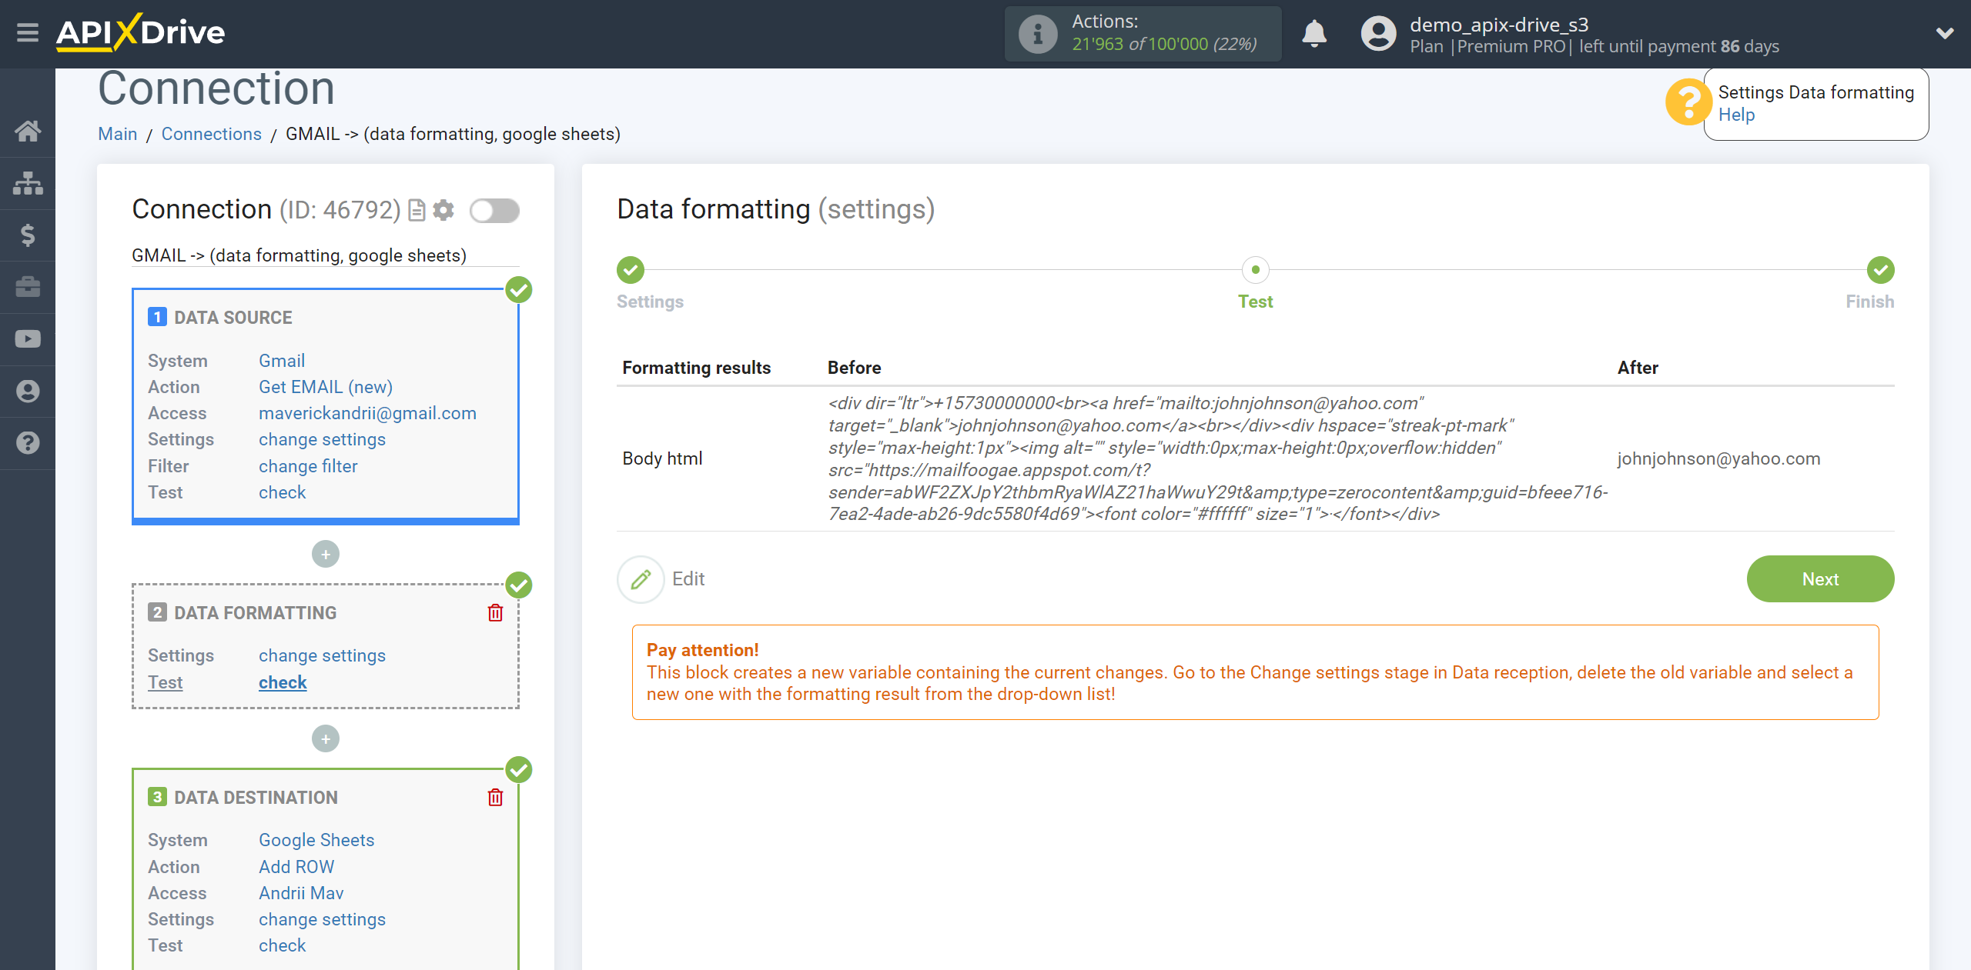Open the profile sidebar icon
The width and height of the screenshot is (1971, 970).
28,392
